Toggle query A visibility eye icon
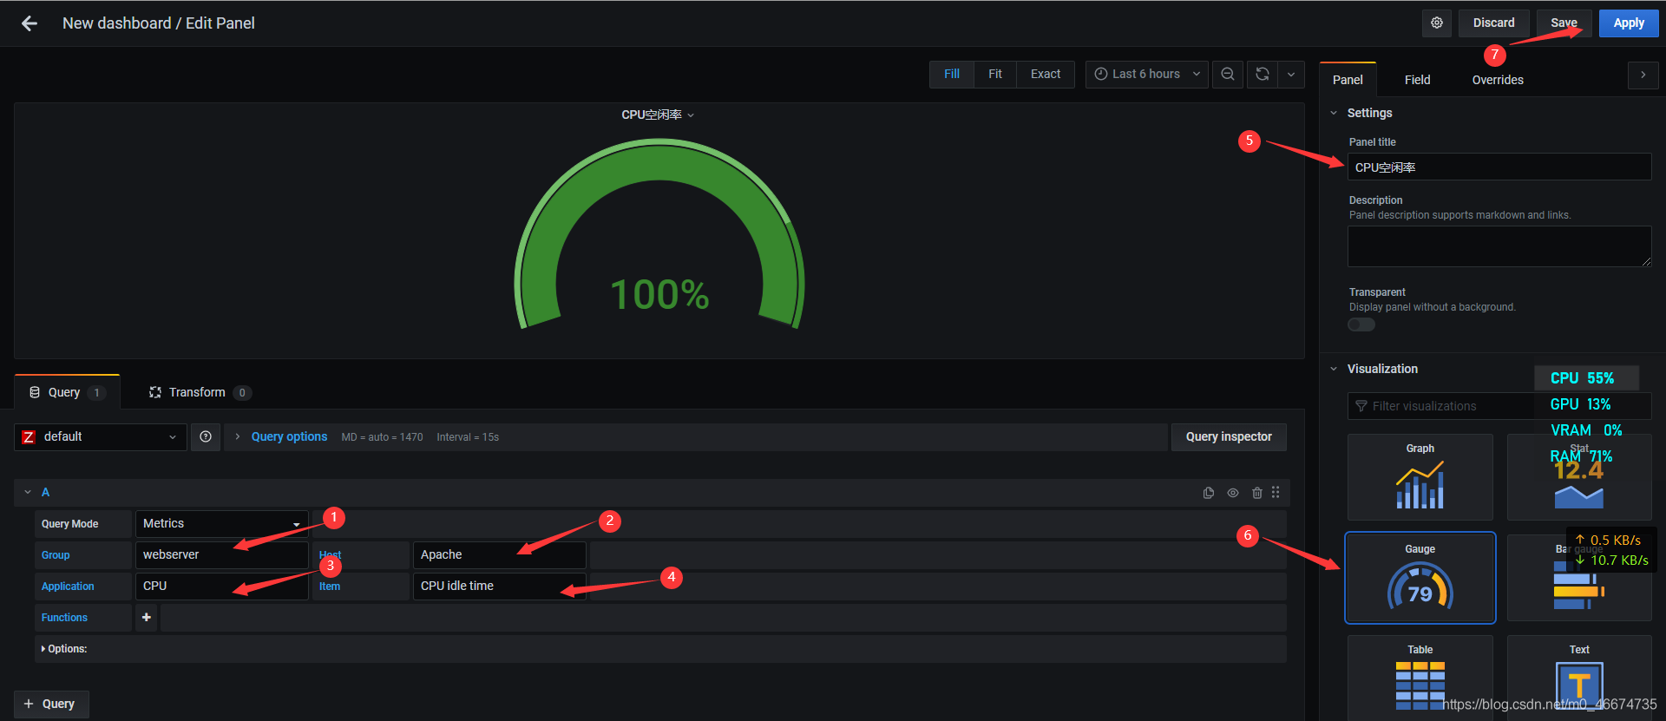 (x=1233, y=493)
